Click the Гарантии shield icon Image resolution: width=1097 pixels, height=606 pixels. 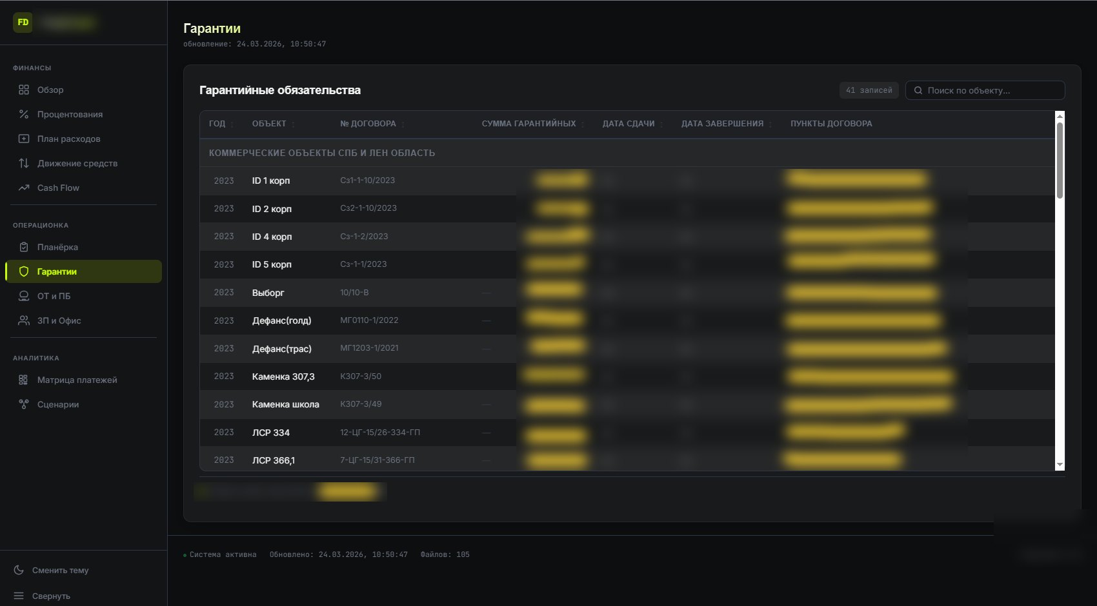click(24, 271)
